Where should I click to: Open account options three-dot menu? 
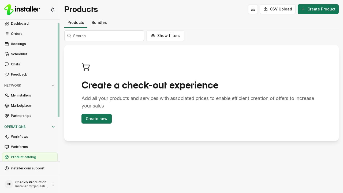[x=53, y=184]
